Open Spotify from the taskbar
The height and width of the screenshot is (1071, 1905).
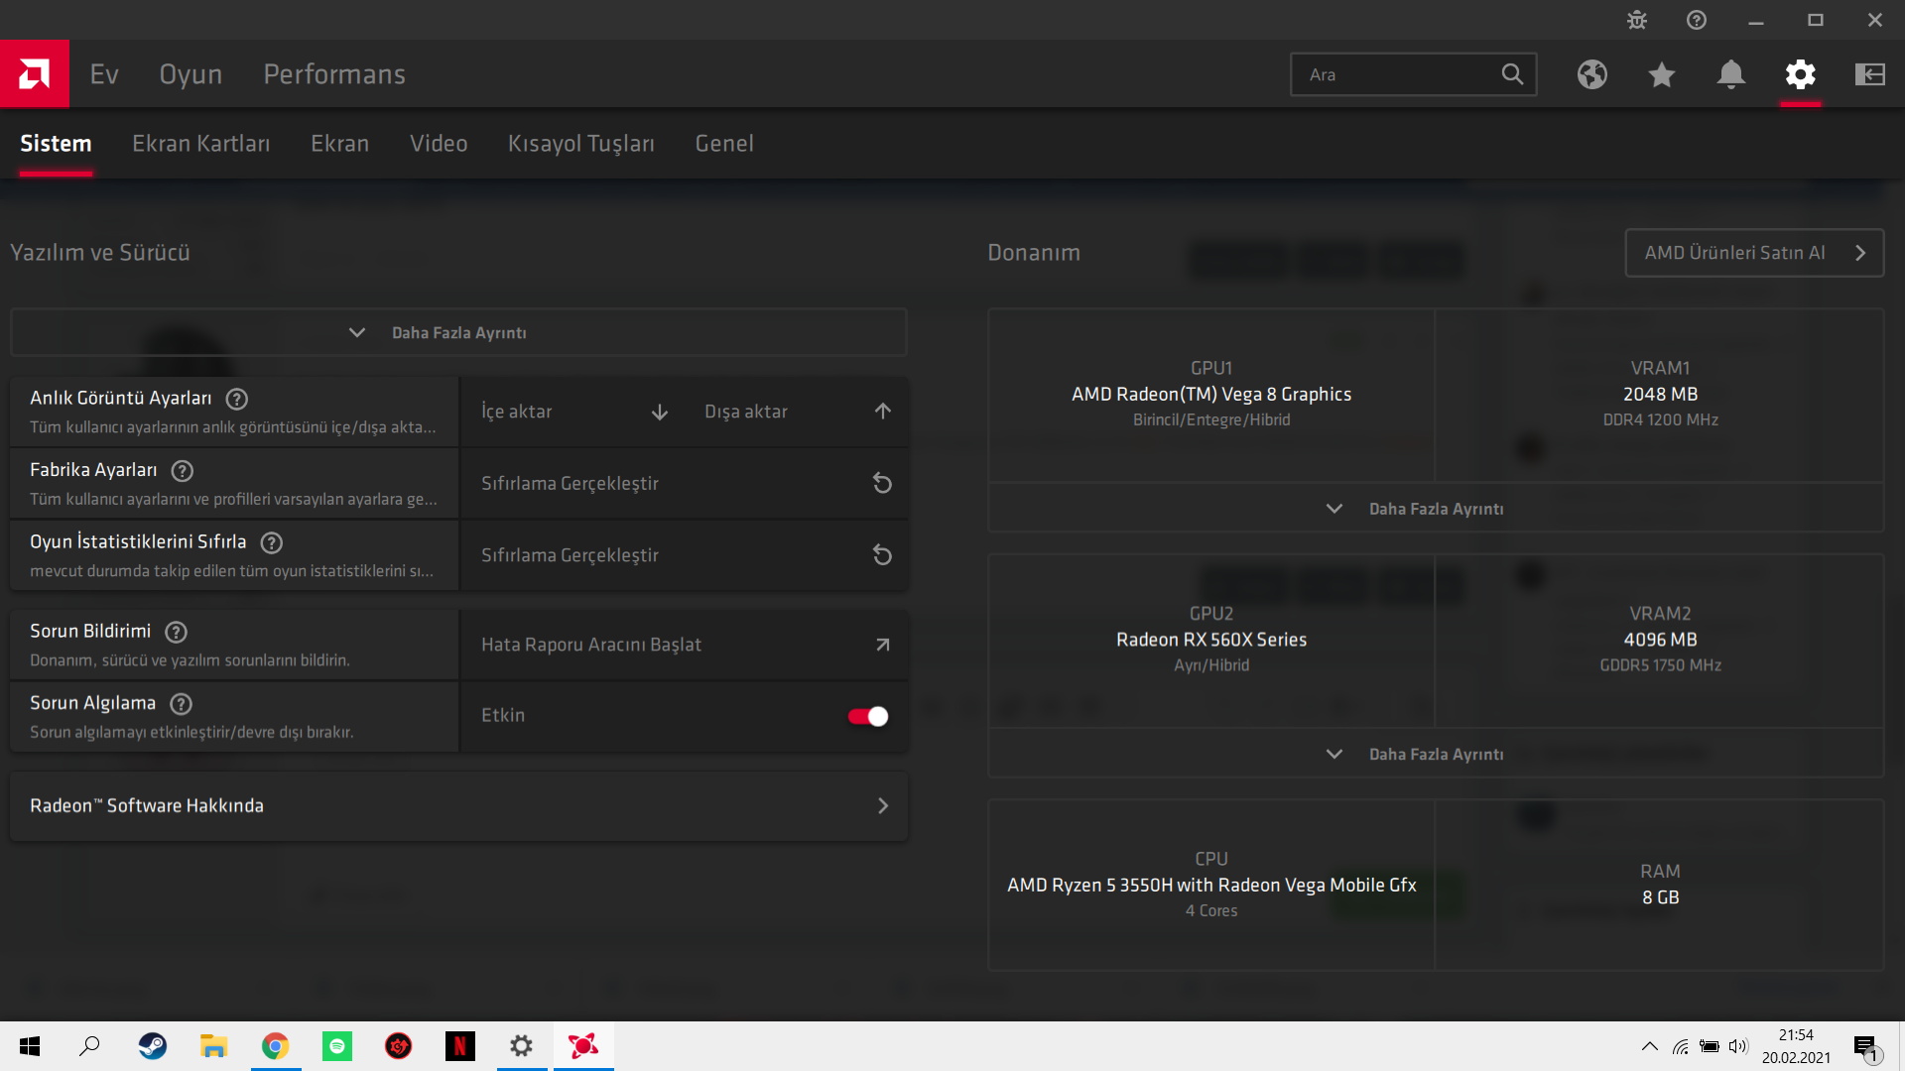(337, 1046)
